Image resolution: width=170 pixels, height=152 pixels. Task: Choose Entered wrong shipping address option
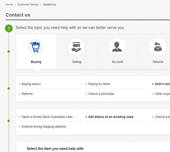44,126
